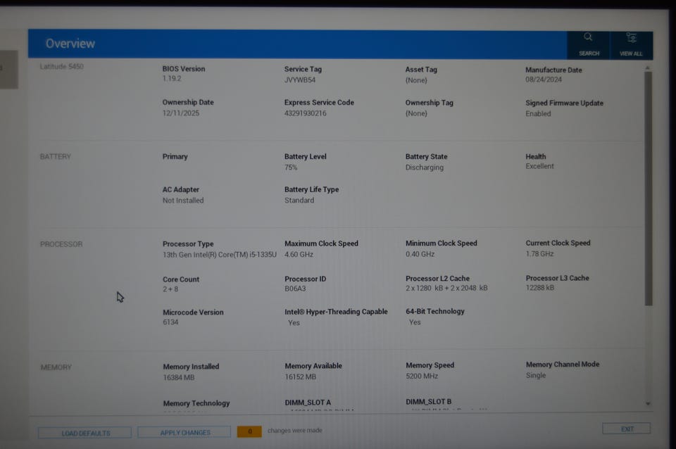
Task: Click the Service Tag value 'JVYWB54'
Action: click(300, 80)
